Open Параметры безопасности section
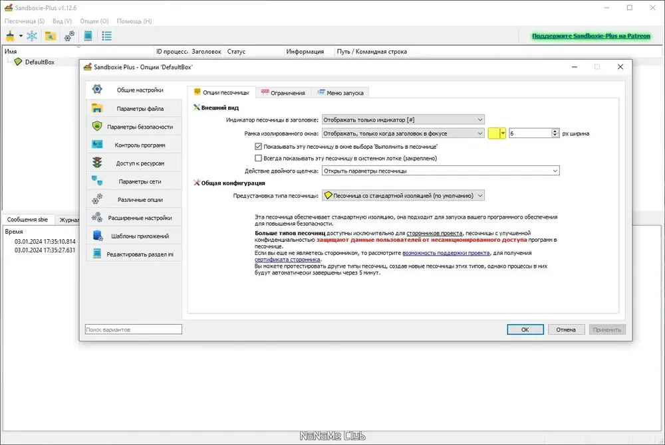This screenshot has height=445, width=665. pos(134,127)
